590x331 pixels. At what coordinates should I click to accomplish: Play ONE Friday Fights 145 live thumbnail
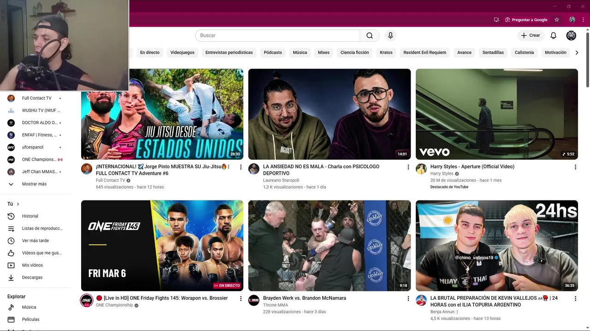tap(162, 245)
